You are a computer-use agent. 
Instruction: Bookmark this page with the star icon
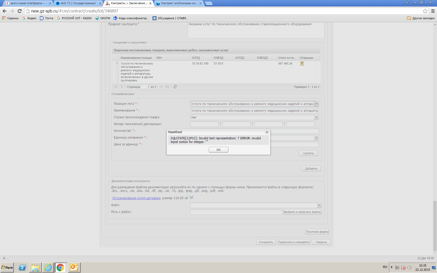coord(425,11)
